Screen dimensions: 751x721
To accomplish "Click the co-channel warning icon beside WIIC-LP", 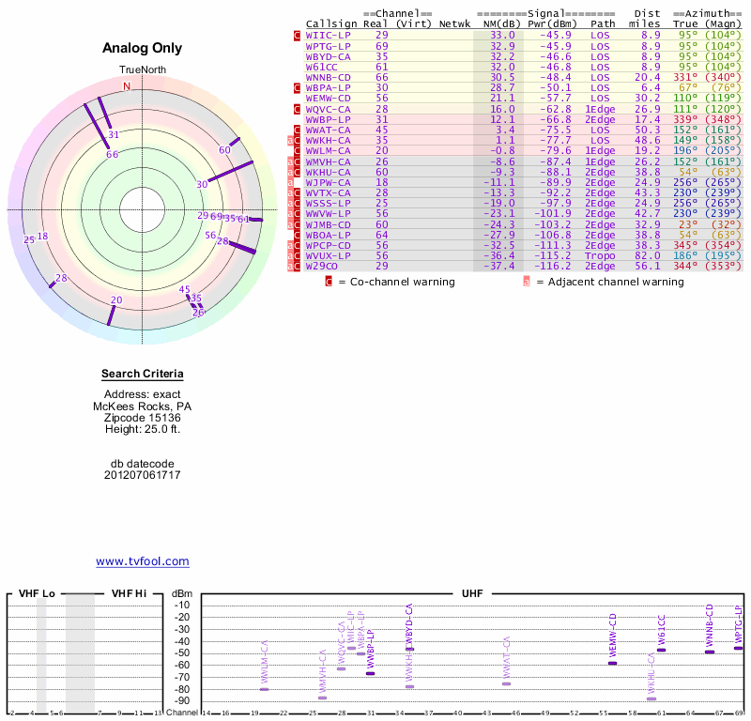I will pos(298,35).
